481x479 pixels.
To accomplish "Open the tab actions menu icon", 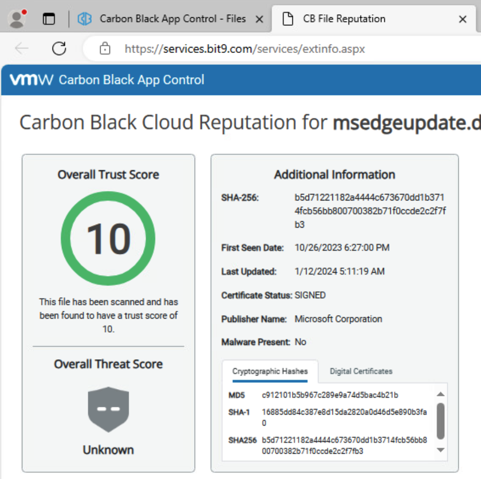I will coord(49,19).
